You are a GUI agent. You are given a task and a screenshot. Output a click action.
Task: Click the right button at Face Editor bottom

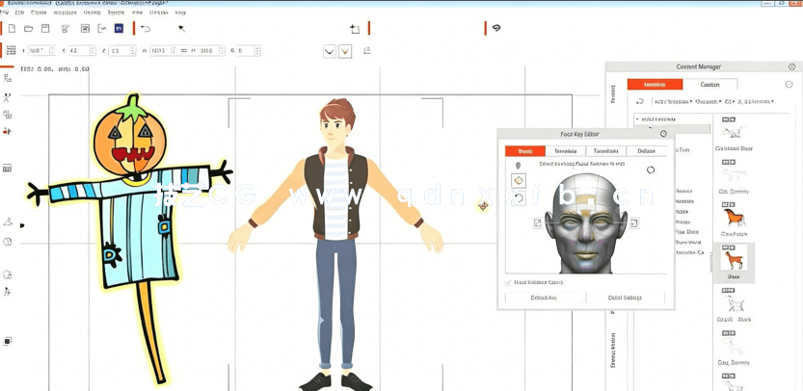click(x=625, y=298)
